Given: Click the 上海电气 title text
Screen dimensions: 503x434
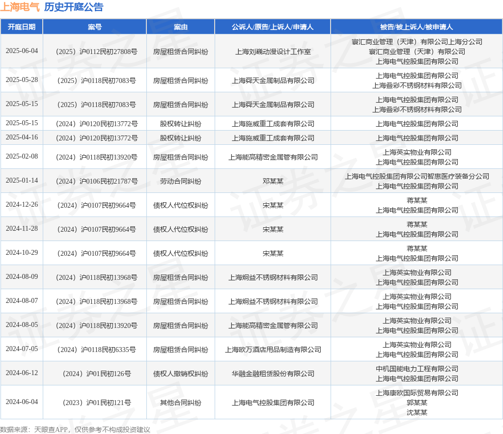Looking at the screenshot, I should (x=20, y=7).
